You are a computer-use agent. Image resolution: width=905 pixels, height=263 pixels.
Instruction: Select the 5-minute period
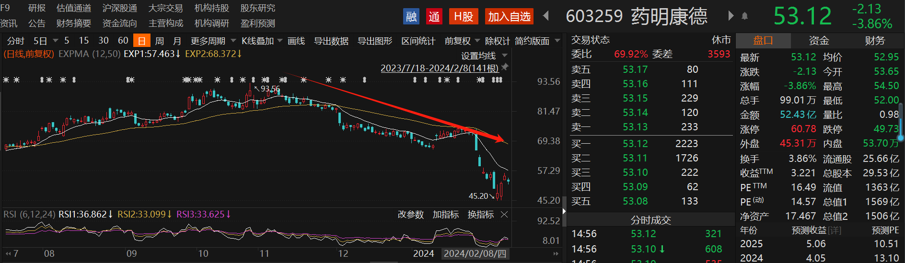tap(67, 41)
